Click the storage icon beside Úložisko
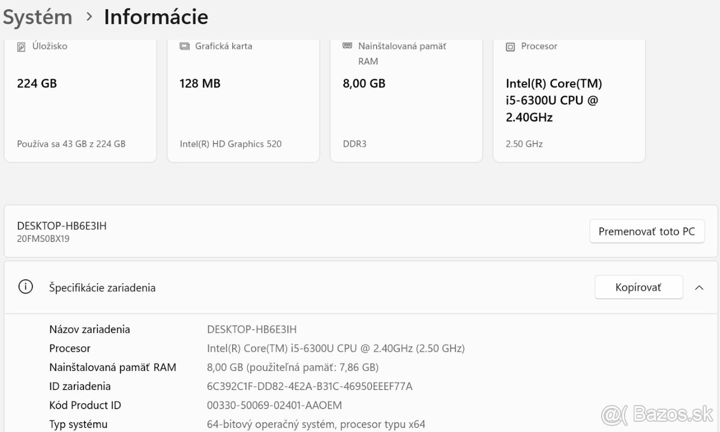Viewport: 720px width, 432px height. [22, 46]
